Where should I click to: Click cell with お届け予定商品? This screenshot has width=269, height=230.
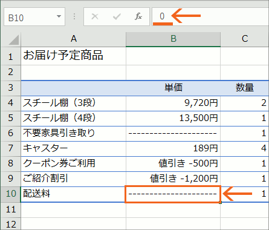click(74, 56)
